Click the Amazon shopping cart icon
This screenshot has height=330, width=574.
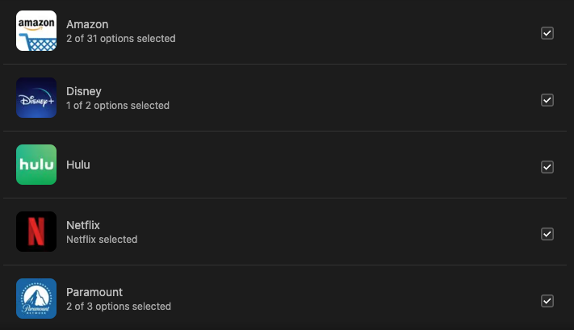pos(36,31)
